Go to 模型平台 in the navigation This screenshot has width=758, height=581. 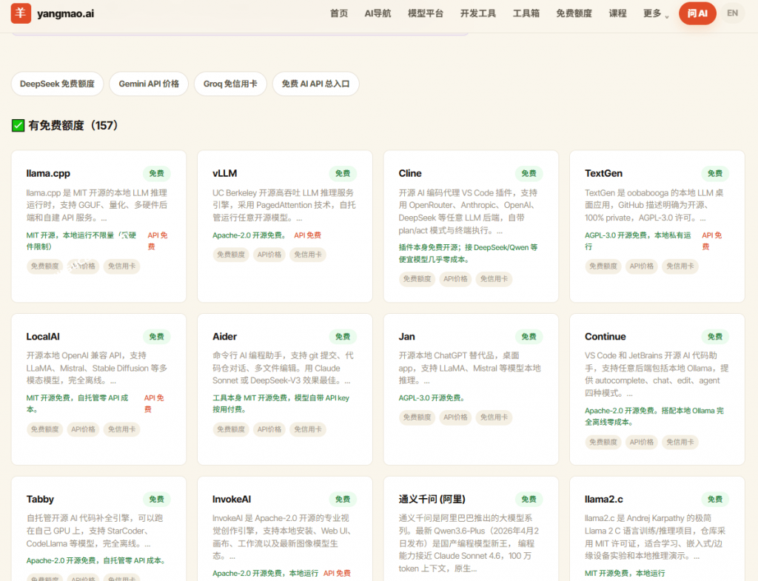[x=426, y=13]
